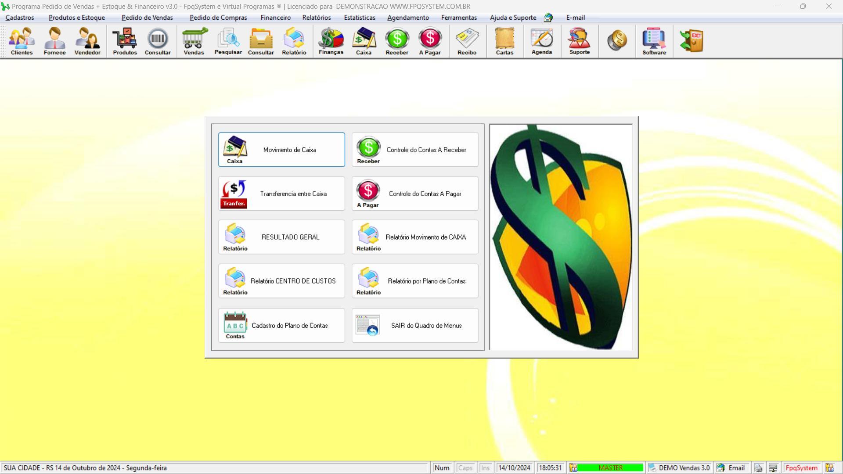Click the green Receber dollar icon
Viewport: 843px width, 474px height.
397,41
